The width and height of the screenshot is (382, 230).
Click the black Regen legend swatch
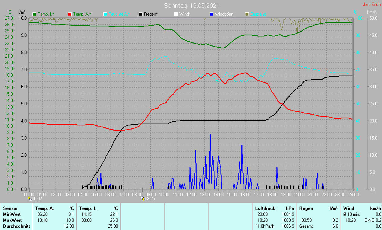(x=141, y=15)
